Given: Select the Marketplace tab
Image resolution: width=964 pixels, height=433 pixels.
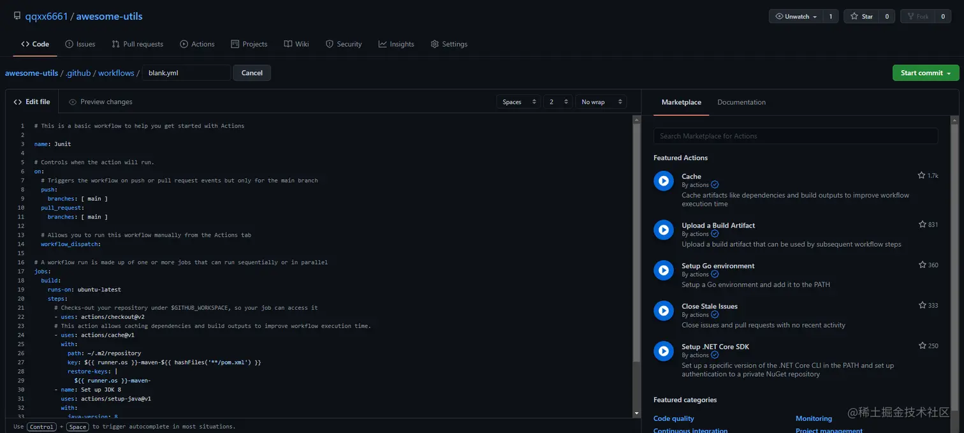Looking at the screenshot, I should (681, 102).
